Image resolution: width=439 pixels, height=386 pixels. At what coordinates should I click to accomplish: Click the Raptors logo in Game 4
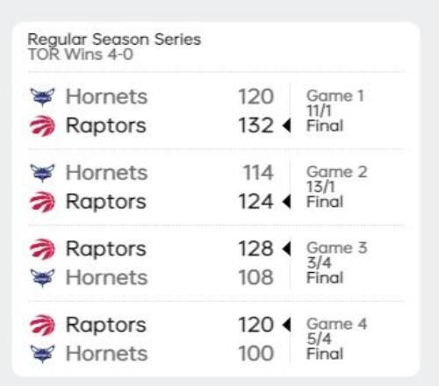point(42,325)
